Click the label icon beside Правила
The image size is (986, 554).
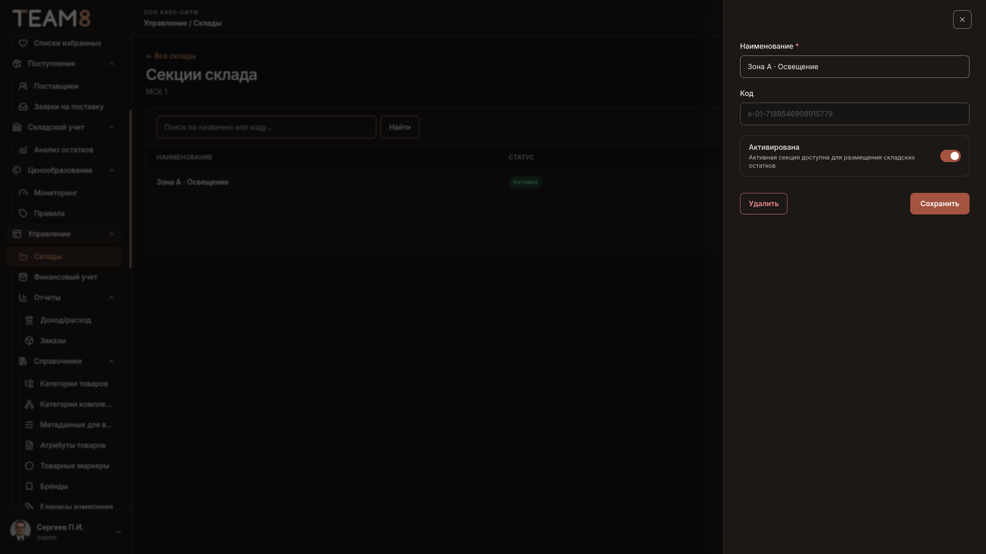[23, 213]
